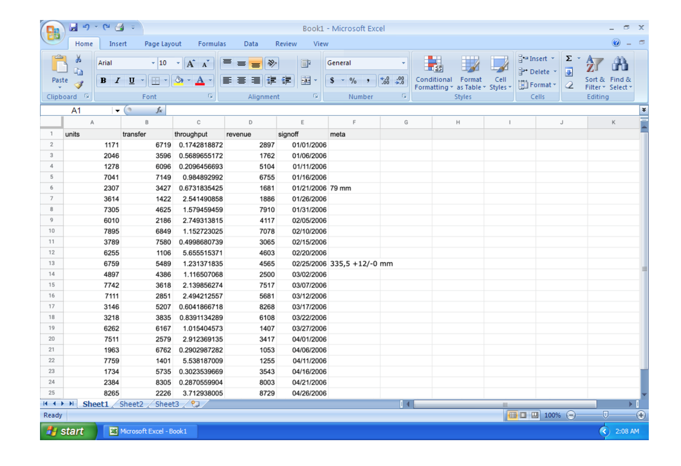Click the Fill down-arrow icon
Viewport: 681px width, 466px height.
tap(569, 72)
